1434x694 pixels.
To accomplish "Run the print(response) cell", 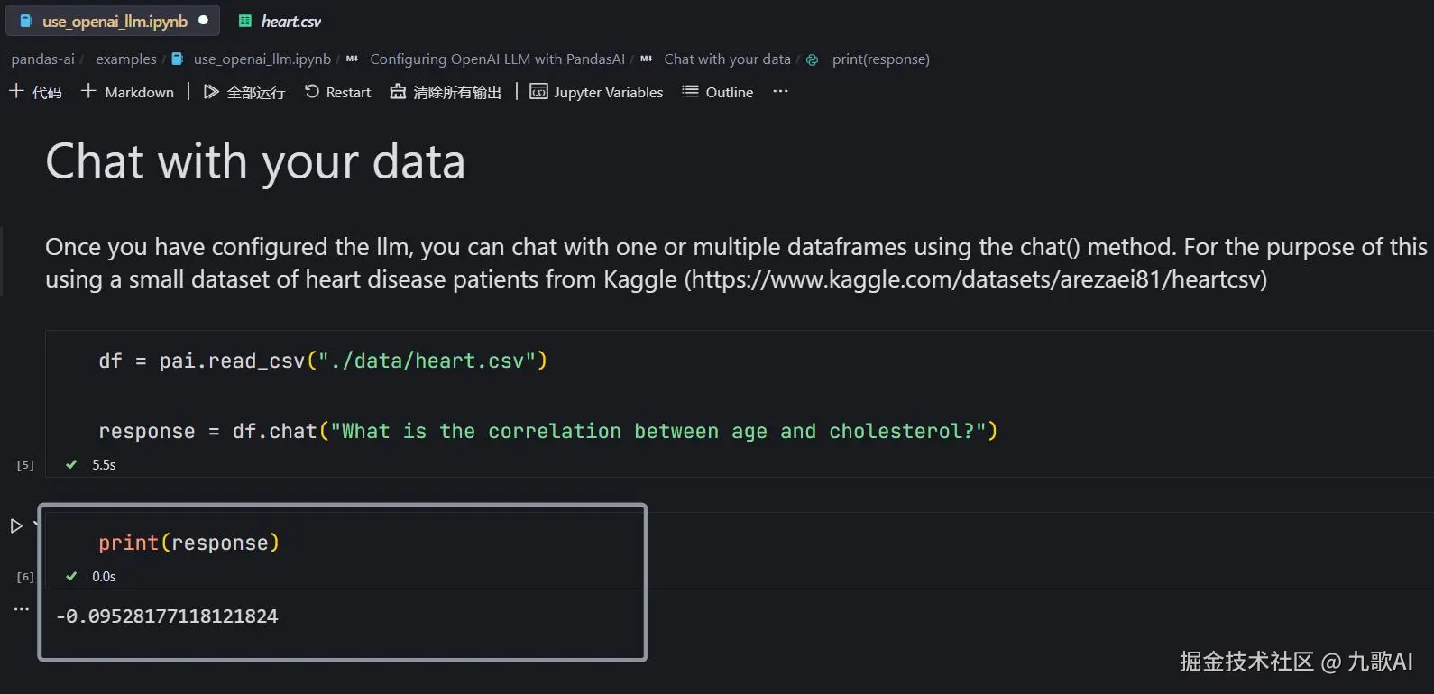I will 16,525.
